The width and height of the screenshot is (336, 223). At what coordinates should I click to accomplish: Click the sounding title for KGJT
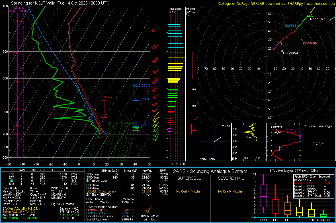60,3
